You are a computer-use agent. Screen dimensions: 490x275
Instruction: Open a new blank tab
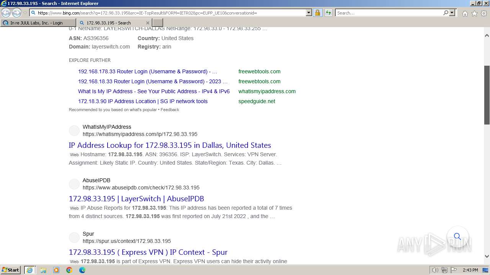point(158,23)
